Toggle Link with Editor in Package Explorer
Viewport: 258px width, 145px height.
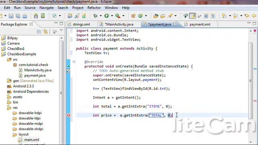(x=46, y=31)
